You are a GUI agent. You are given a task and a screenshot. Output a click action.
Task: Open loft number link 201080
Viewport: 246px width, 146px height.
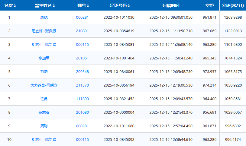point(82,113)
